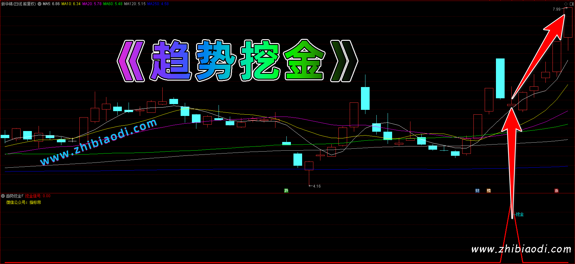Viewport: 575px width, 264px height.
Task: Click the diamond icon at chart top-right
Action: [x=566, y=4]
